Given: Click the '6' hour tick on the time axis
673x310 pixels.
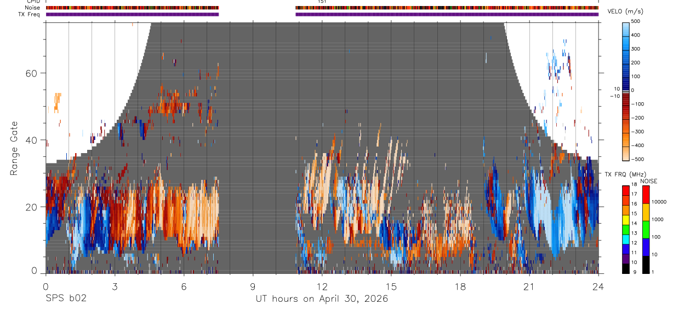Looking at the screenshot, I should (184, 286).
